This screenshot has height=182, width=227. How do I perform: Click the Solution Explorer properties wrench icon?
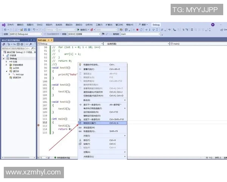[x=30, y=44]
